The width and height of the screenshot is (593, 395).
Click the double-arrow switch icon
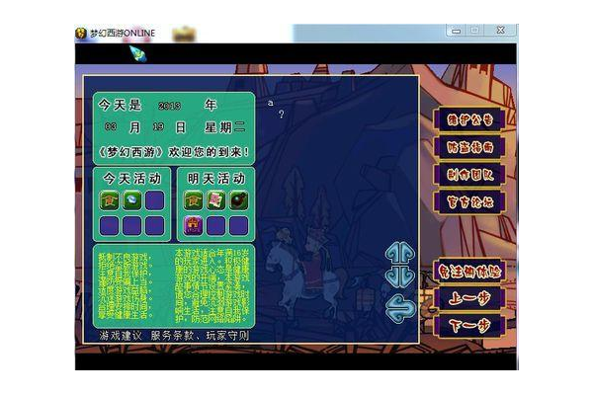(400, 308)
